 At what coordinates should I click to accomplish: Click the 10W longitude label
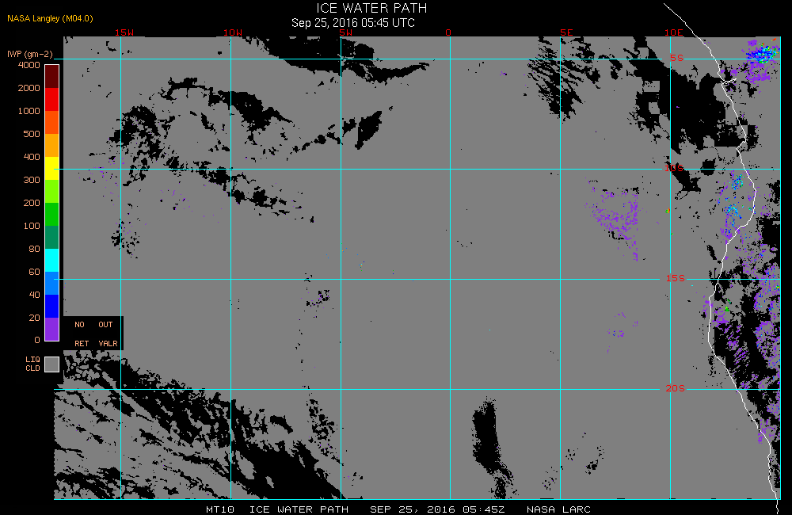tap(233, 32)
